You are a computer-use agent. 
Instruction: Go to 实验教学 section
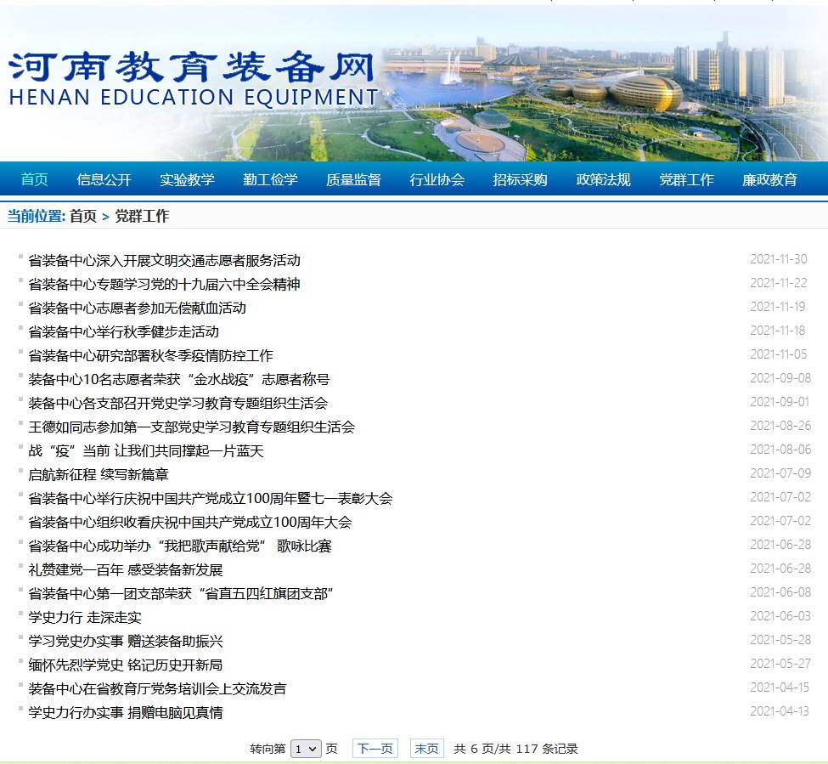pos(187,179)
